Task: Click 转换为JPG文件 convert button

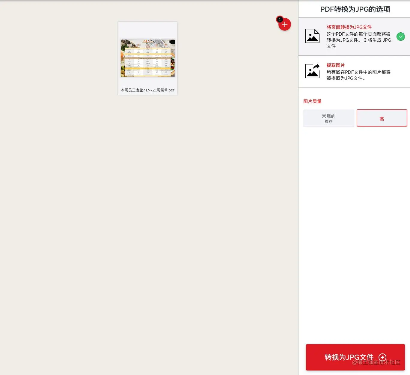Action: point(355,357)
